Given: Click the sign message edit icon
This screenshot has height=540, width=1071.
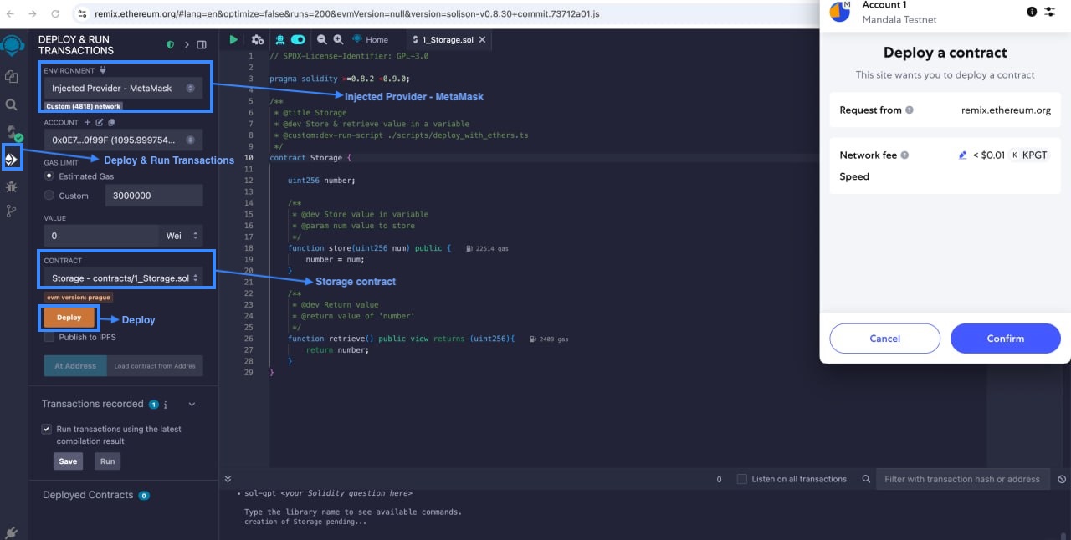Looking at the screenshot, I should [99, 122].
